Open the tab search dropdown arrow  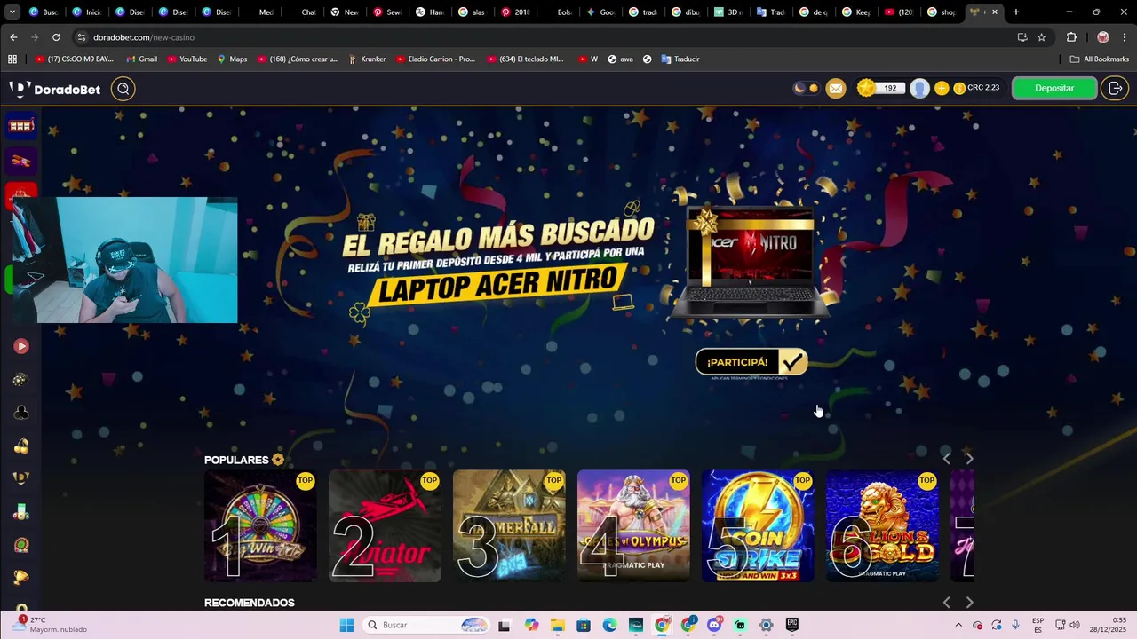[x=12, y=12]
